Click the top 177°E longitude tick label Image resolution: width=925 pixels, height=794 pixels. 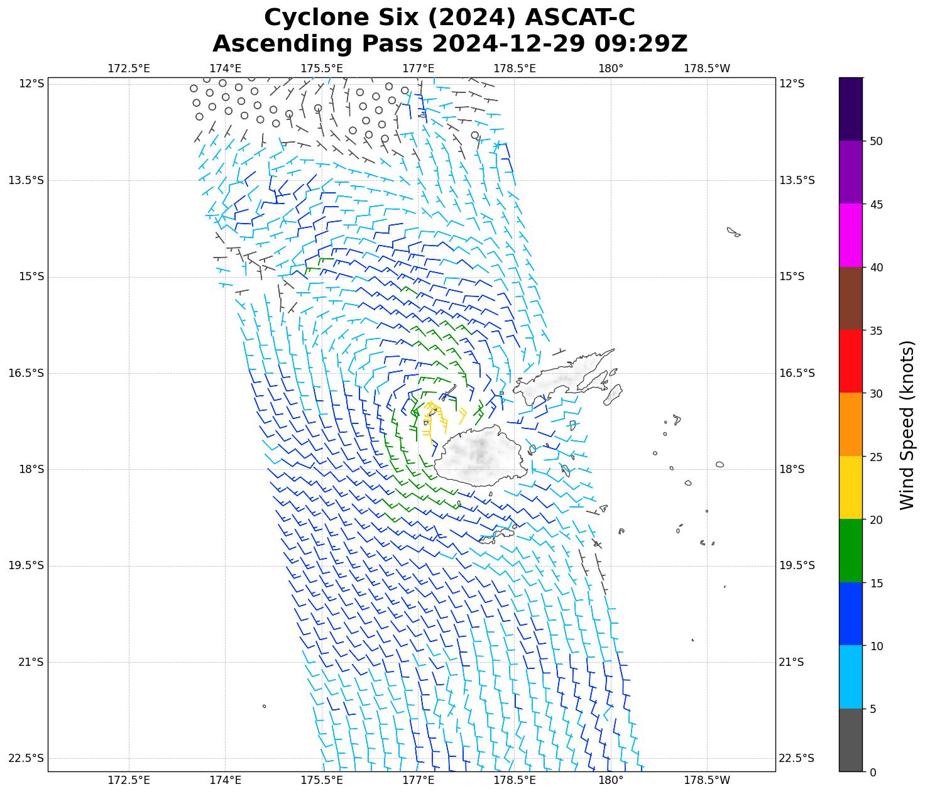[418, 68]
